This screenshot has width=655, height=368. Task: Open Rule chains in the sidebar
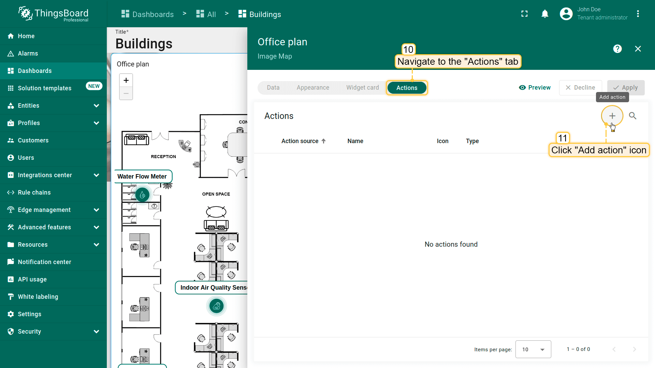pyautogui.click(x=34, y=193)
